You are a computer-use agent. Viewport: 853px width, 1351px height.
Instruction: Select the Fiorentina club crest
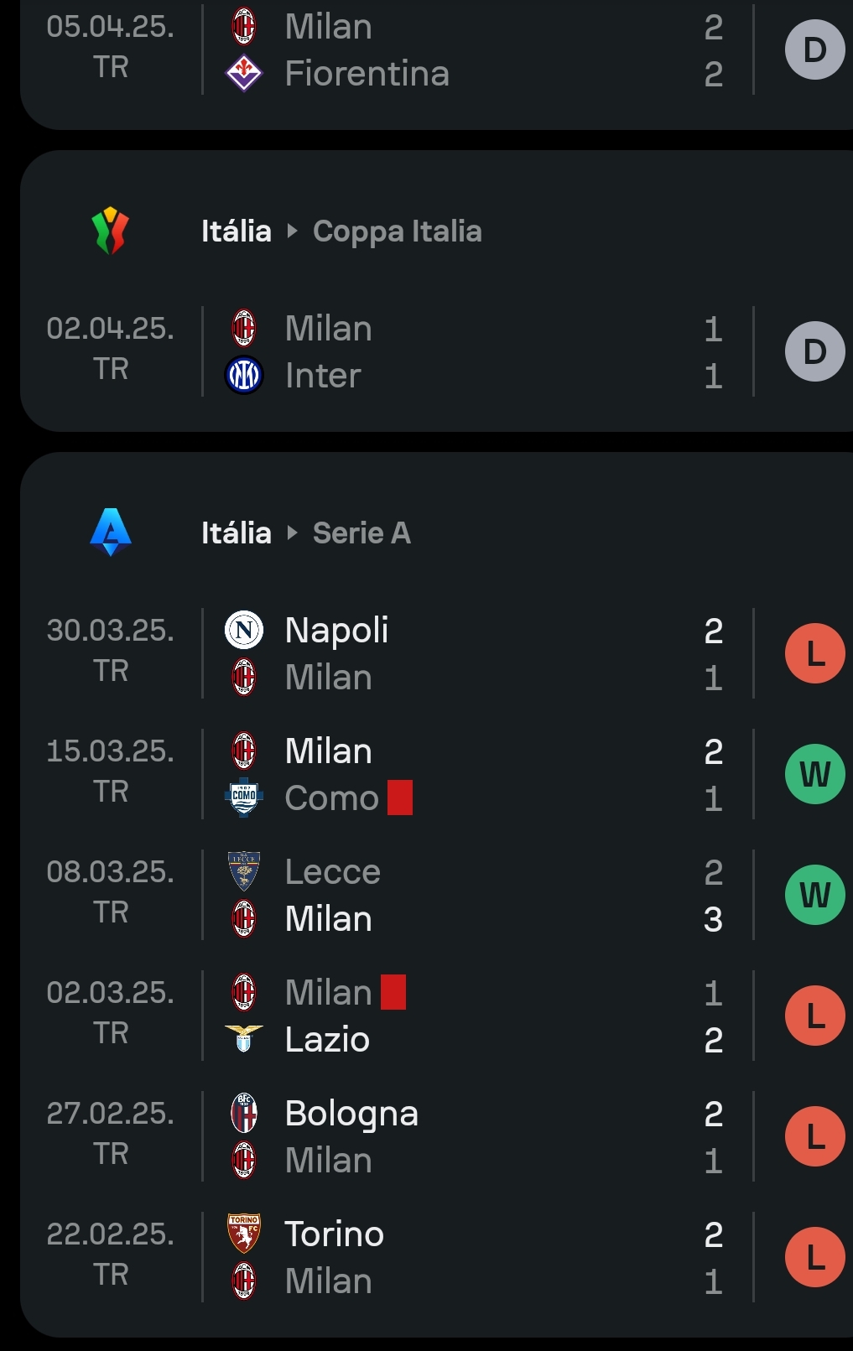[244, 73]
